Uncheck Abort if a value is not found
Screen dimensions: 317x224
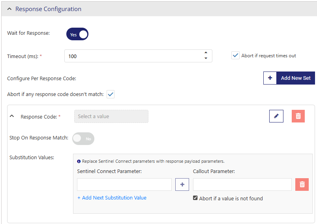pos(195,198)
